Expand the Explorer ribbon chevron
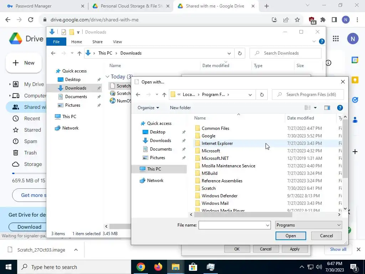Screen dimensions: 365x274 point(314,41)
